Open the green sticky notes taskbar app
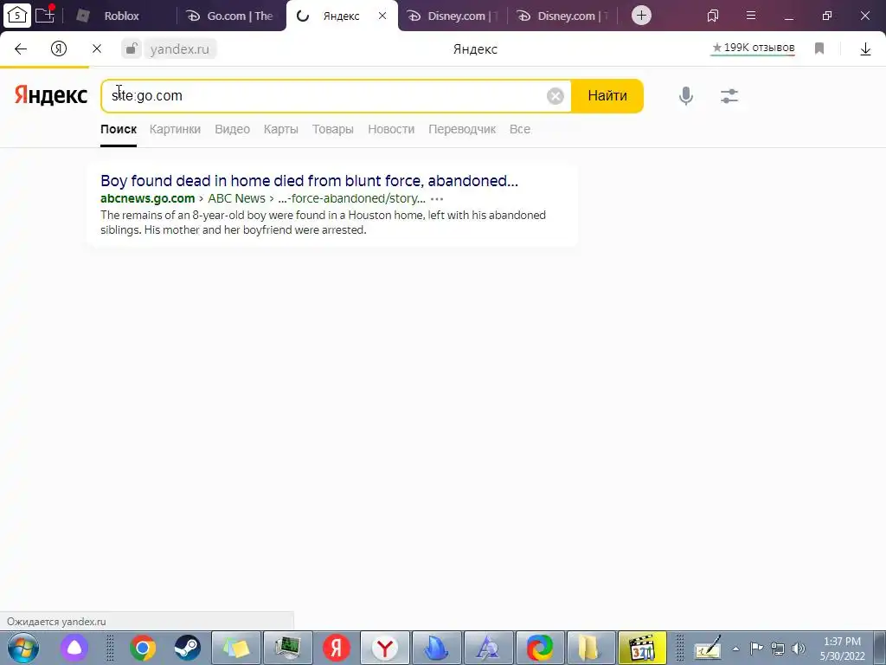 (236, 648)
